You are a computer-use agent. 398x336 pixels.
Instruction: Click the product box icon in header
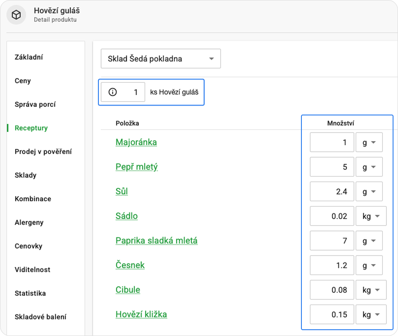tap(16, 15)
